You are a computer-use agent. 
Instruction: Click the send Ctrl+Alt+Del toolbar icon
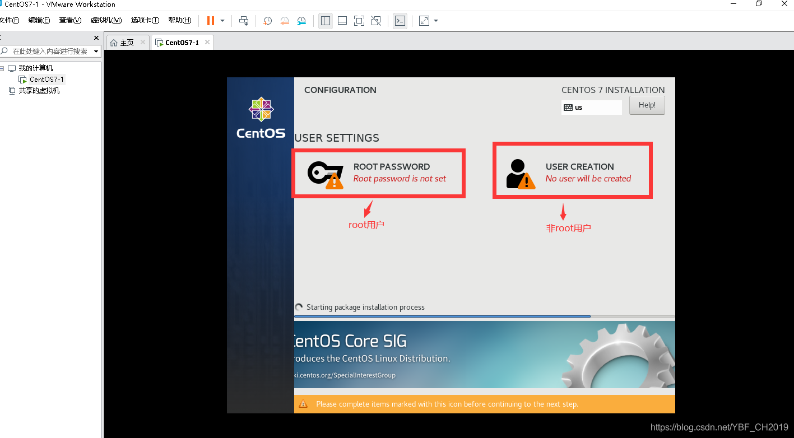coord(244,21)
